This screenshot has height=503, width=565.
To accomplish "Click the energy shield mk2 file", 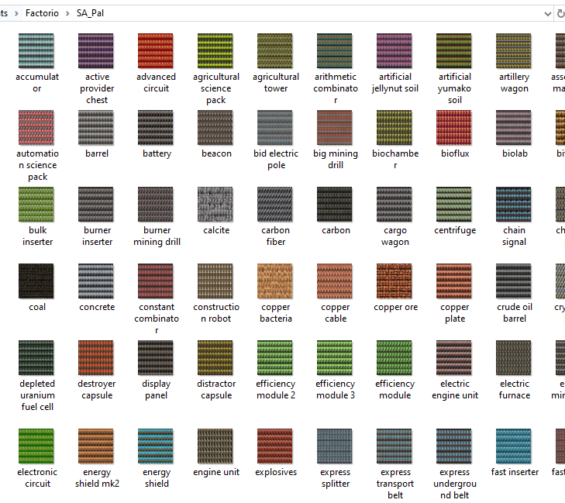I will coord(96,446).
